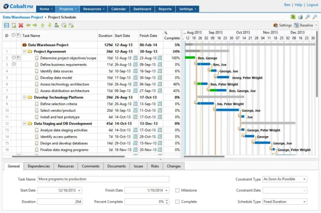Open start date calendar for Select vendor/product
Viewport: 321px width, 213px height.
point(135,110)
